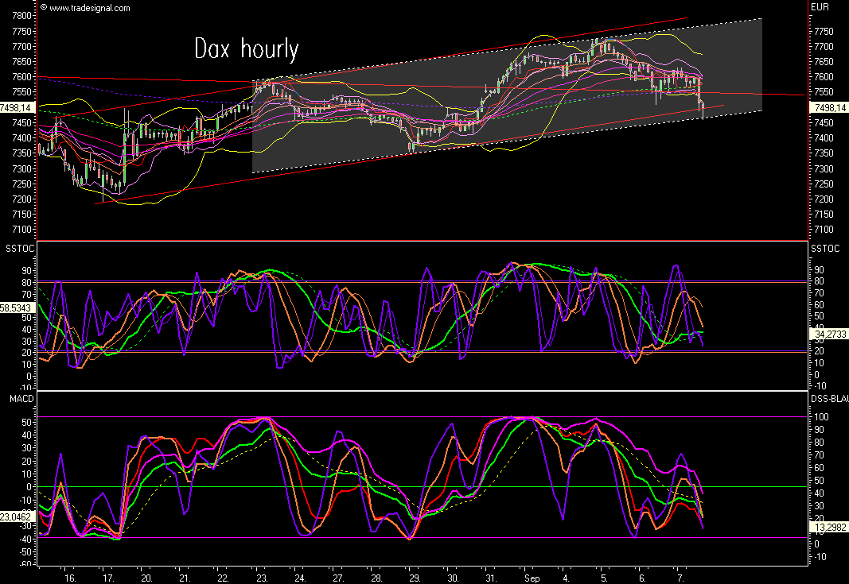The height and width of the screenshot is (584, 849).
Task: Select the "Dax hourly" chart title
Action: [247, 49]
